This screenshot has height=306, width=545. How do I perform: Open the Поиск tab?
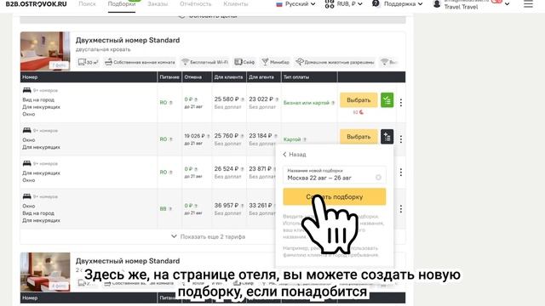pyautogui.click(x=87, y=3)
